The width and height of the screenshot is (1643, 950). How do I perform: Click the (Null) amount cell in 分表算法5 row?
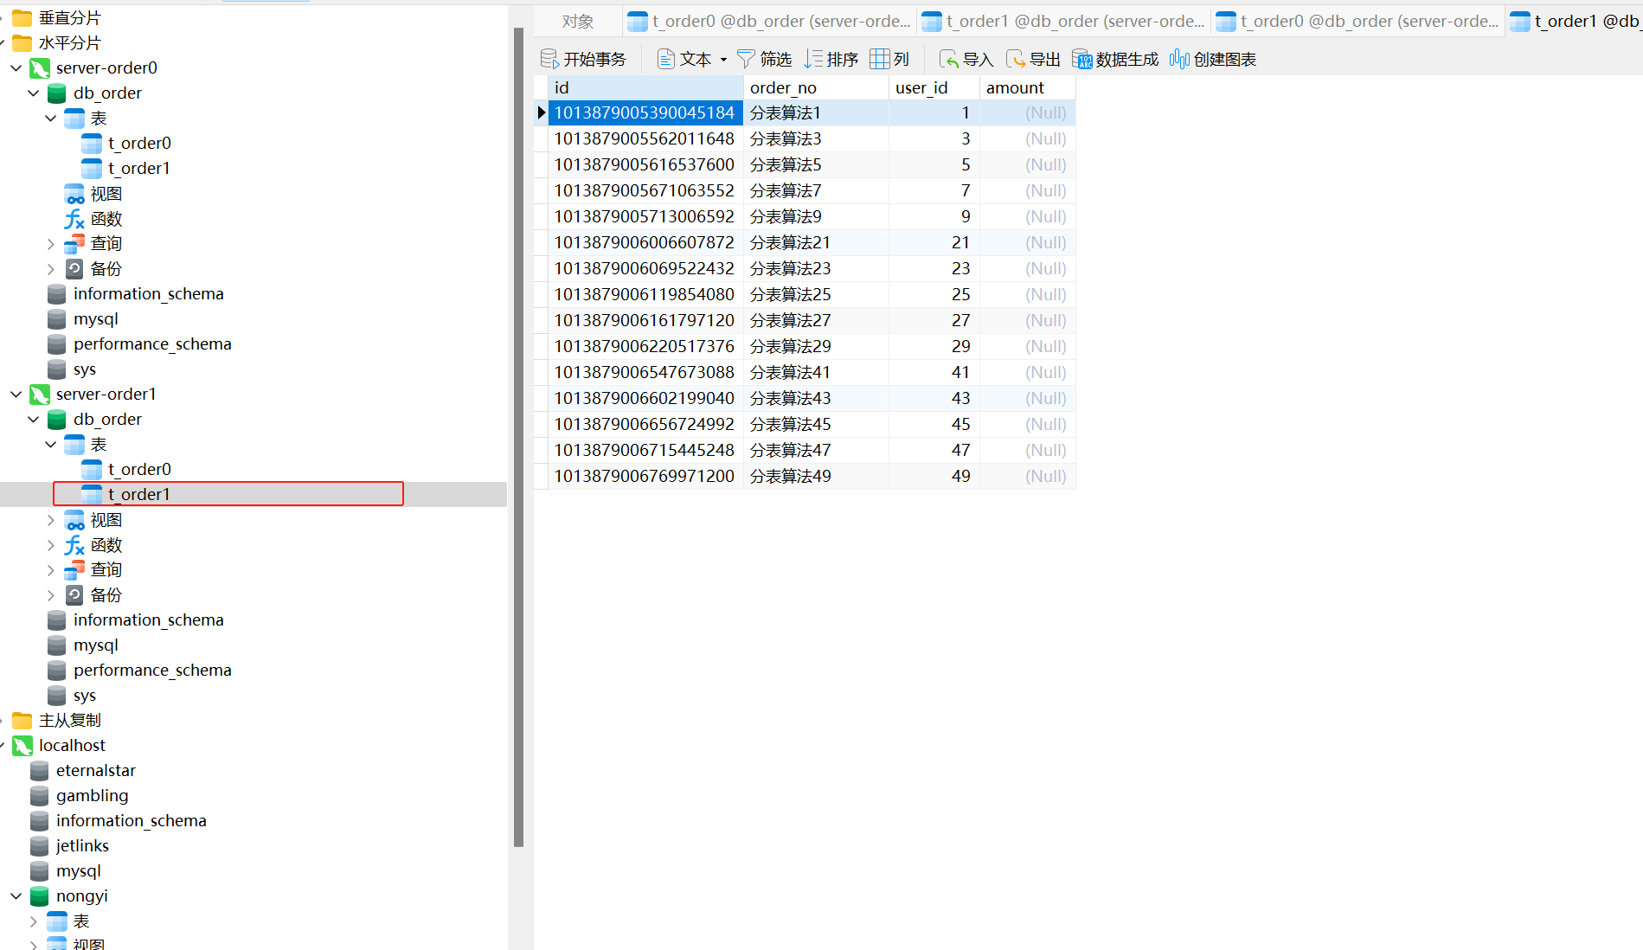[1028, 165]
